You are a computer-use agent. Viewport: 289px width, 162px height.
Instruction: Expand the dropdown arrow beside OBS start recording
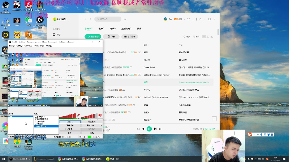pyautogui.click(x=101, y=125)
